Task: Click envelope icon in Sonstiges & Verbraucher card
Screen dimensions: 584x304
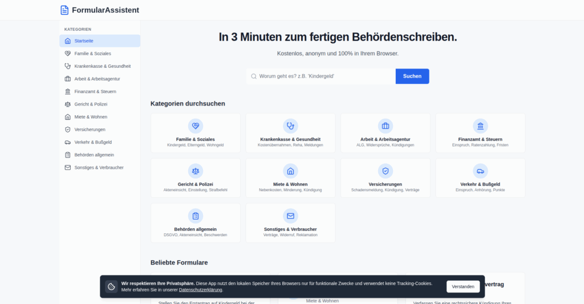Action: [x=290, y=216]
